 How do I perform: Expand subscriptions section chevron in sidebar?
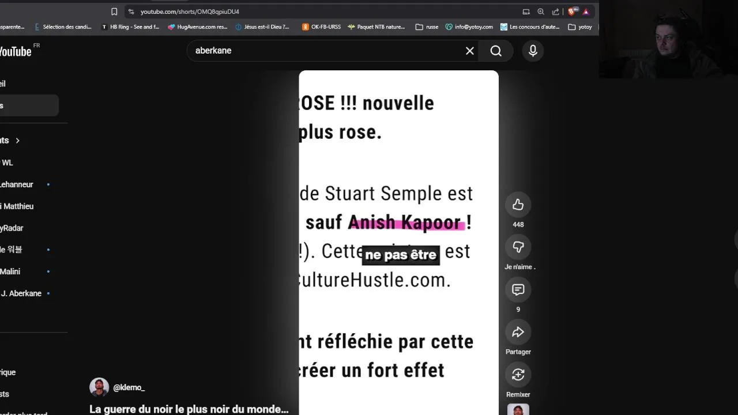coord(17,141)
